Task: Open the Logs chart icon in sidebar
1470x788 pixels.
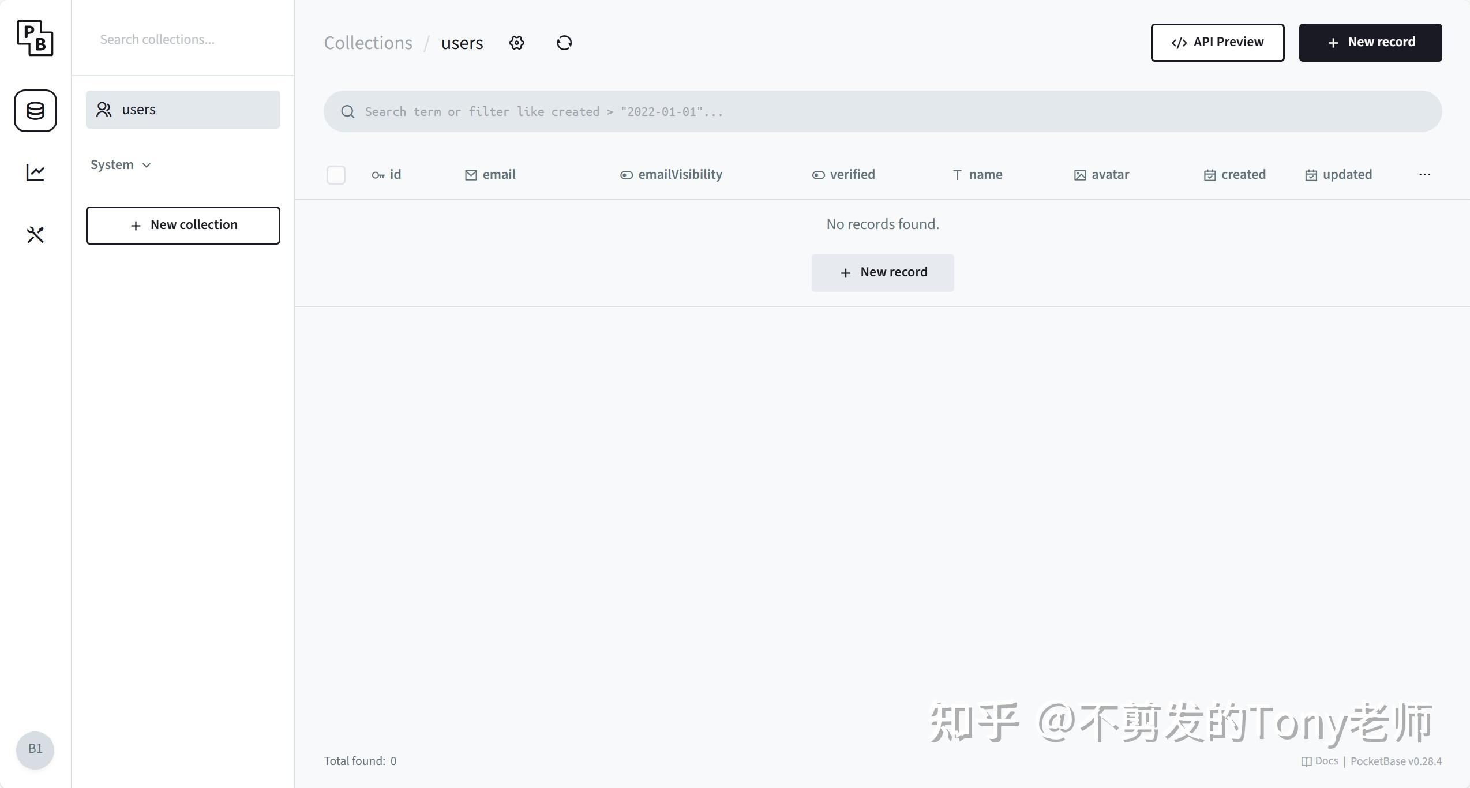Action: point(35,172)
